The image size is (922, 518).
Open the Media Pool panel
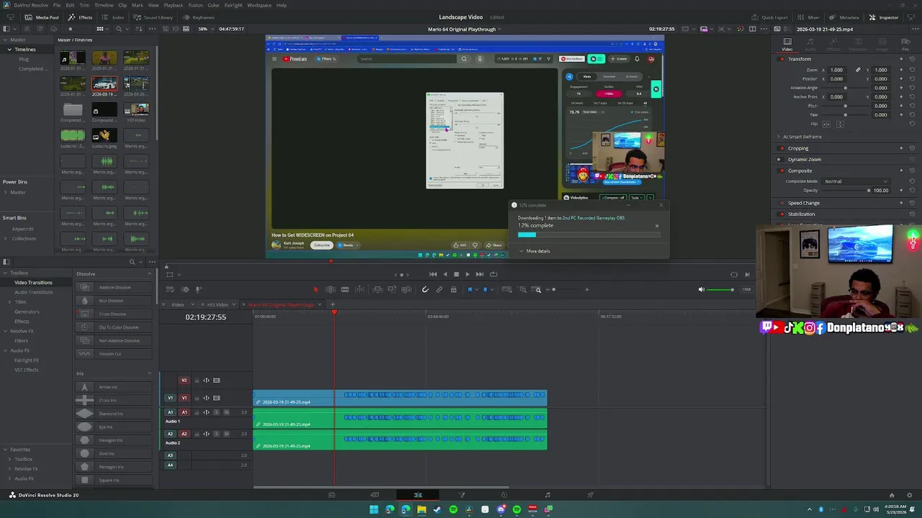(x=42, y=17)
